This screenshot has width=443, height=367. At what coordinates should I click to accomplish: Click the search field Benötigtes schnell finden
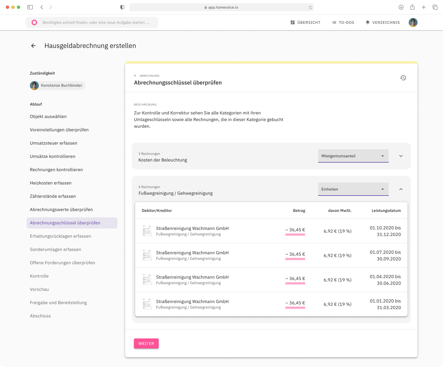point(96,22)
